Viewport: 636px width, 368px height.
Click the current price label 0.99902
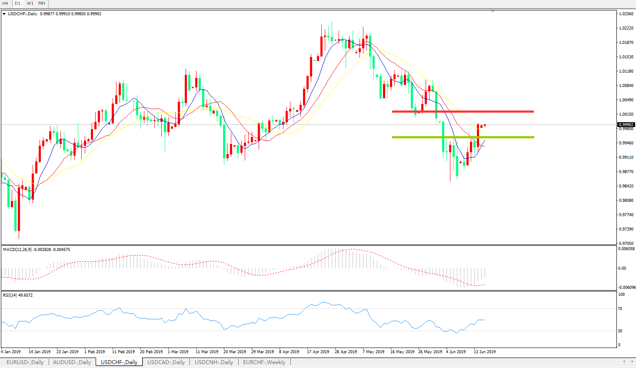[626, 125]
